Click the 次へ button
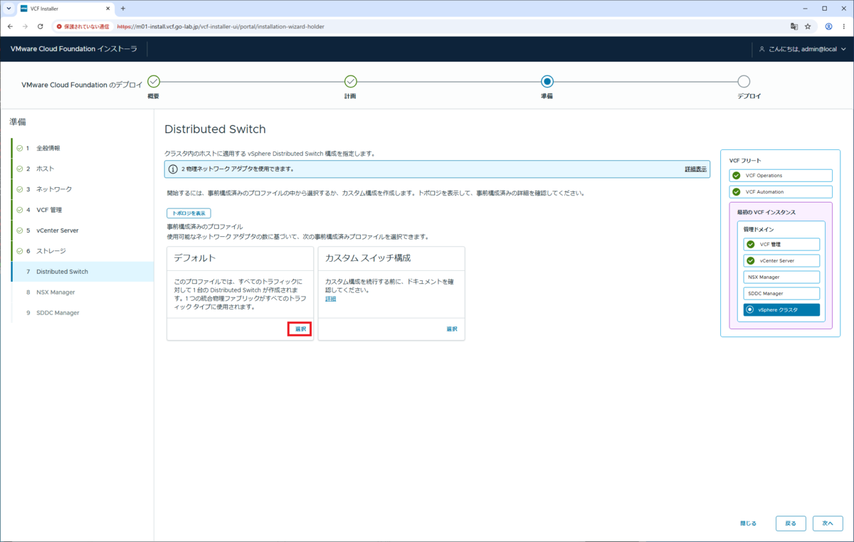 click(828, 524)
